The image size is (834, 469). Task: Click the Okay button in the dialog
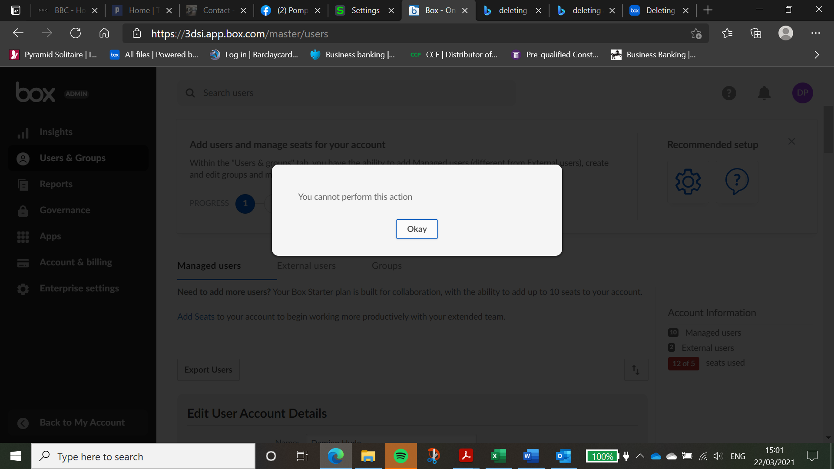click(417, 229)
